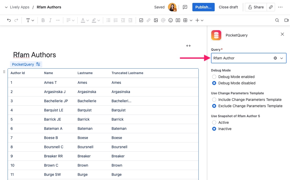Screen dimensions: 290x180
Task: Toggle the page width arrows
Action: pos(188,46)
